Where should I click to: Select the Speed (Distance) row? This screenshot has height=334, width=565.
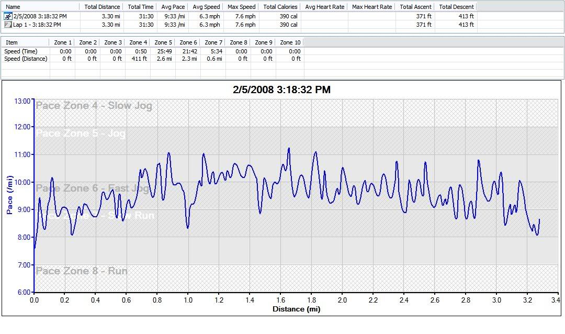pos(26,59)
